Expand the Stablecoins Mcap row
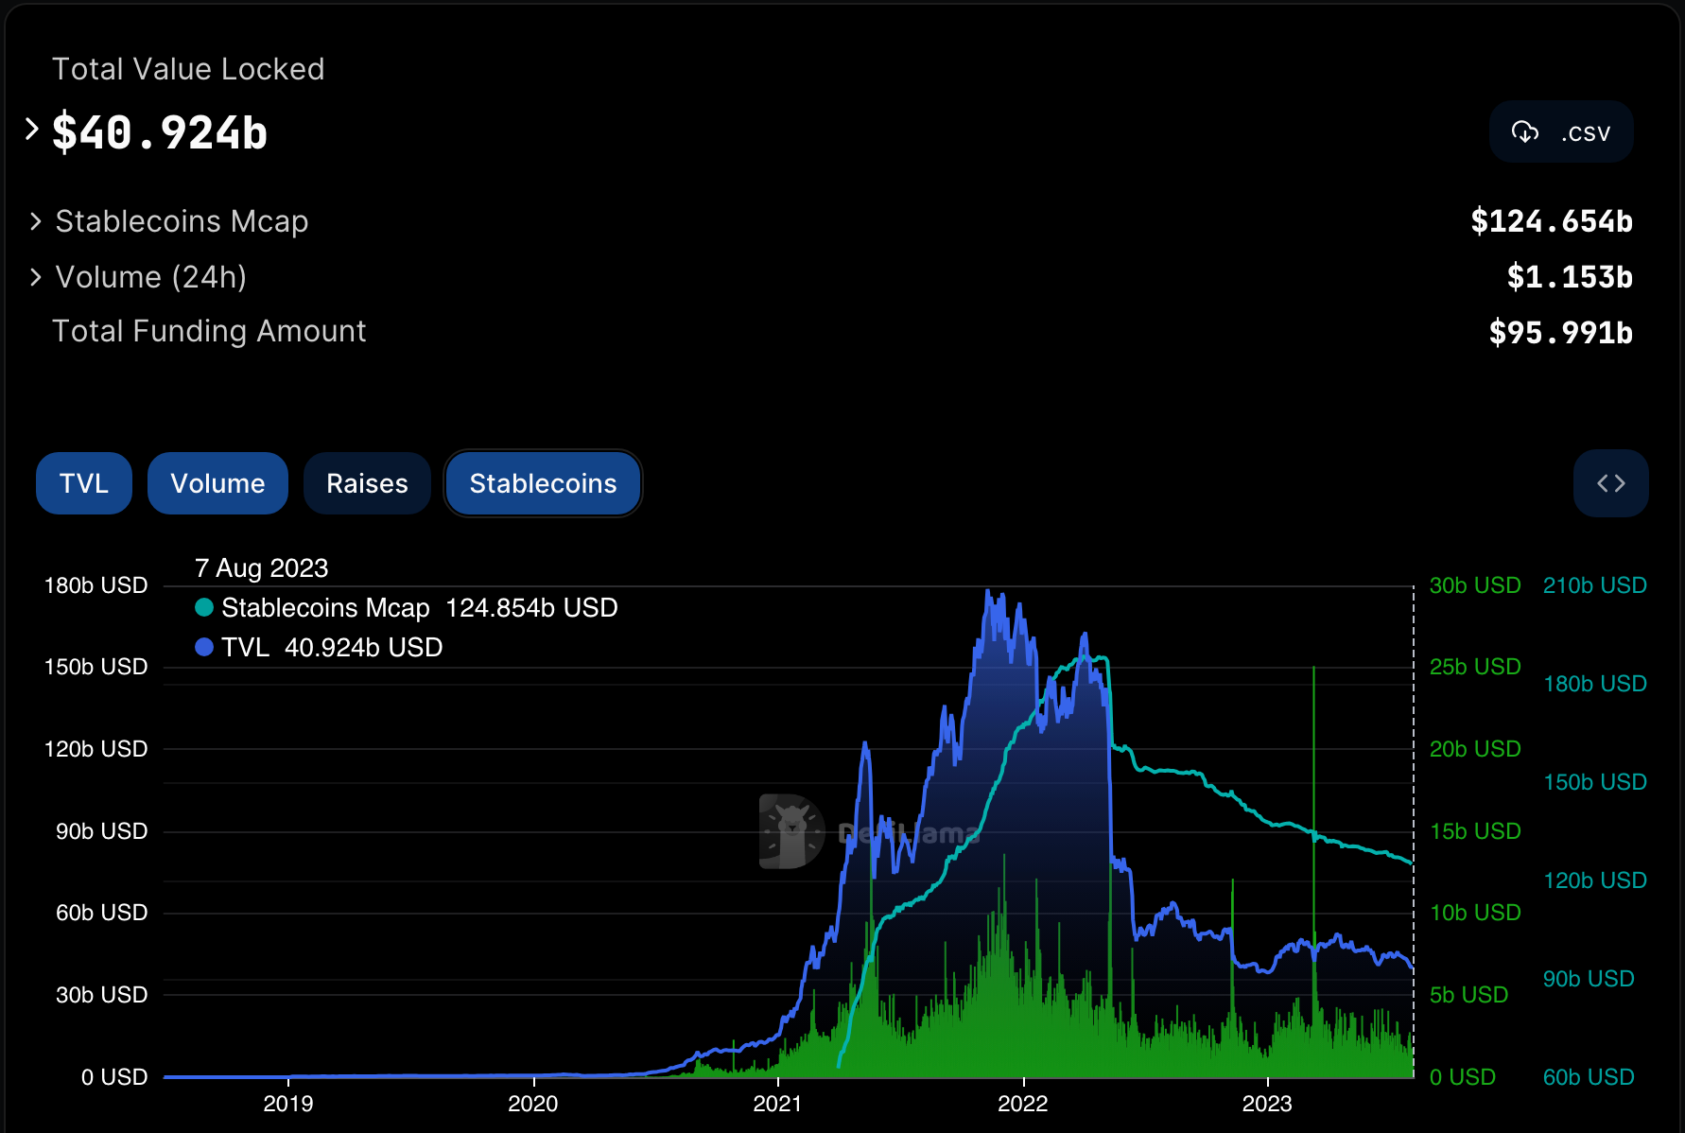Image resolution: width=1685 pixels, height=1133 pixels. click(x=36, y=221)
